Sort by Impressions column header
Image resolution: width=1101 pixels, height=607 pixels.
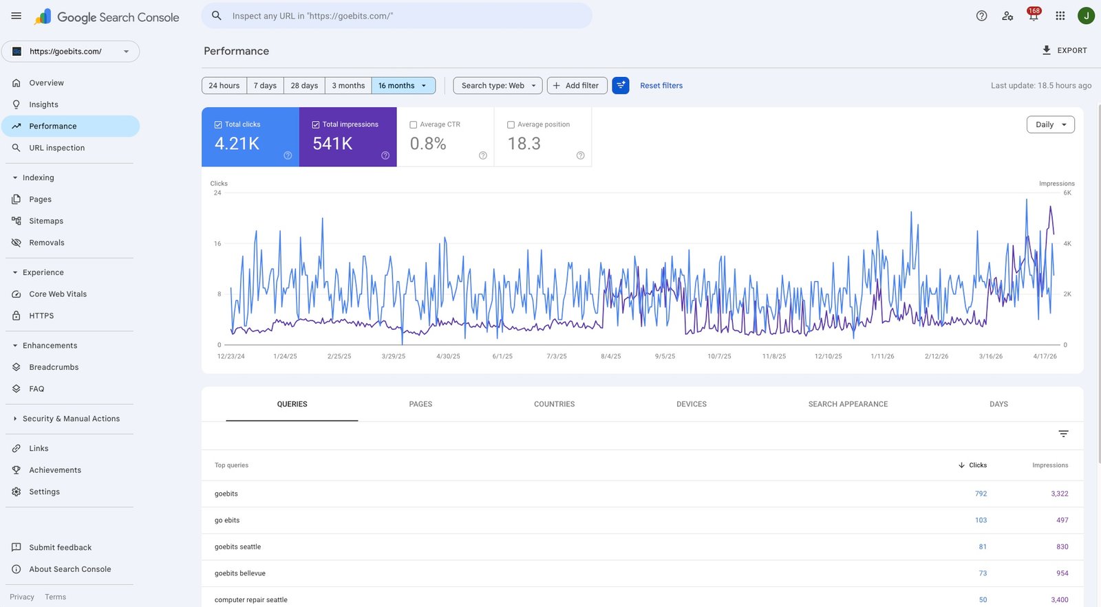(1050, 465)
